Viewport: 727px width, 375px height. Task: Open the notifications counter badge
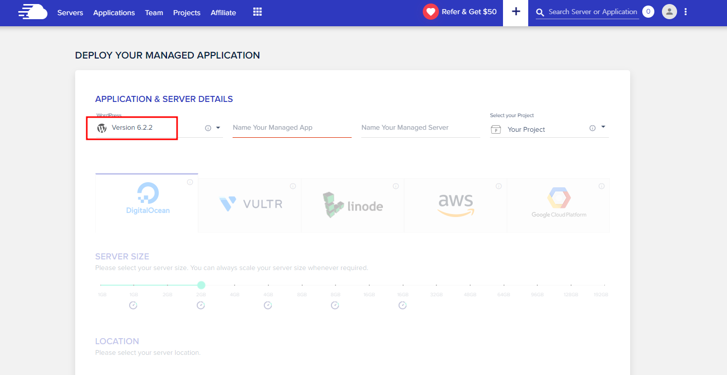point(648,12)
